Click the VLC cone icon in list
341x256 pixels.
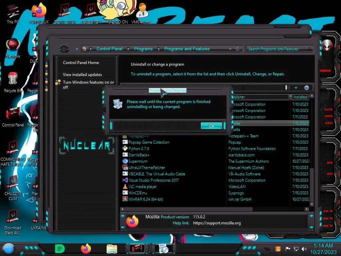point(125,187)
